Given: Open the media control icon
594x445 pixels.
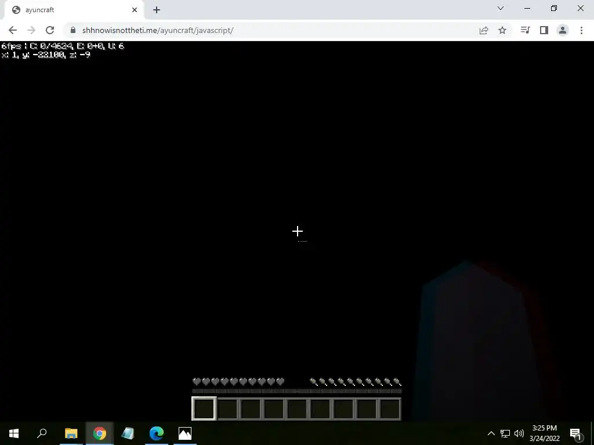Looking at the screenshot, I should [525, 30].
